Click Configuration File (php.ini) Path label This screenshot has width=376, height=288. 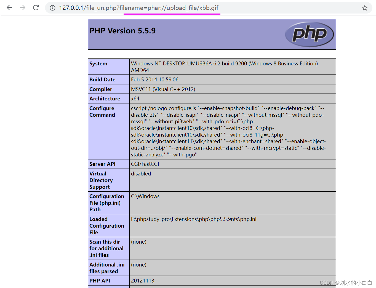click(107, 203)
